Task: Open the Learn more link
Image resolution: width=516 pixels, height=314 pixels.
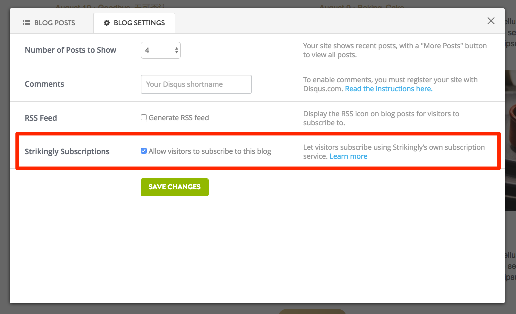Action: tap(348, 156)
